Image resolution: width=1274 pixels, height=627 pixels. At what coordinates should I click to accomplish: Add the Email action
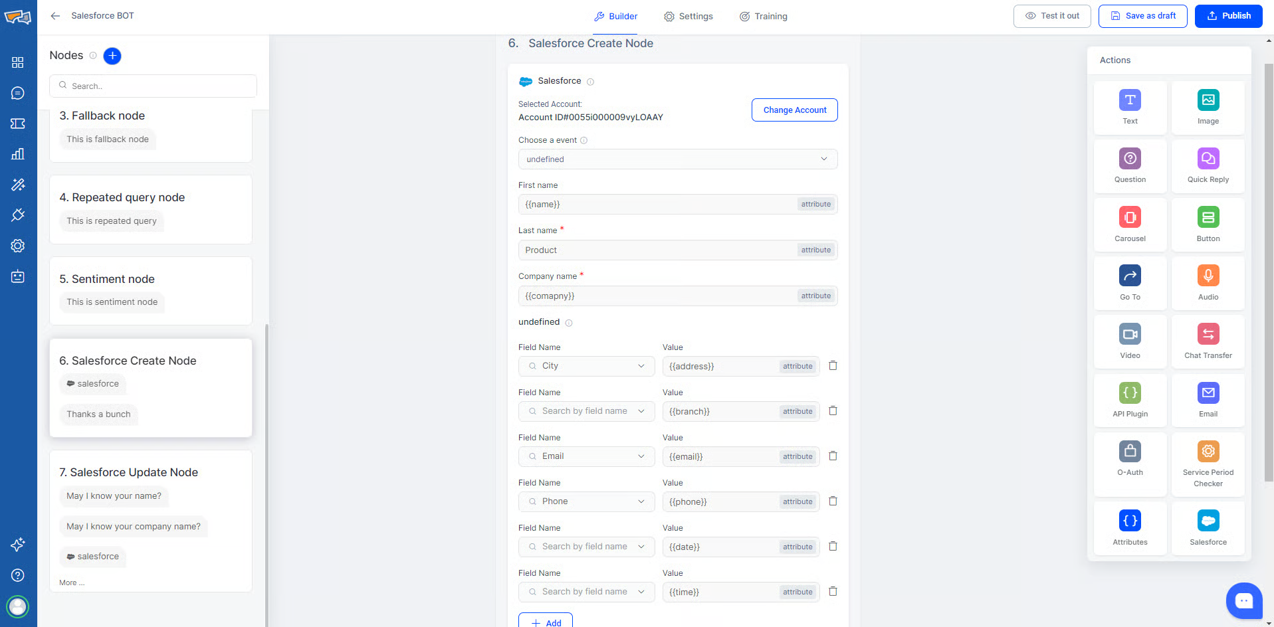pos(1208,401)
